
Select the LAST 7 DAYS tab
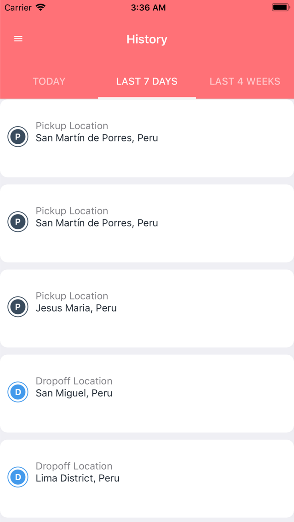(x=147, y=81)
